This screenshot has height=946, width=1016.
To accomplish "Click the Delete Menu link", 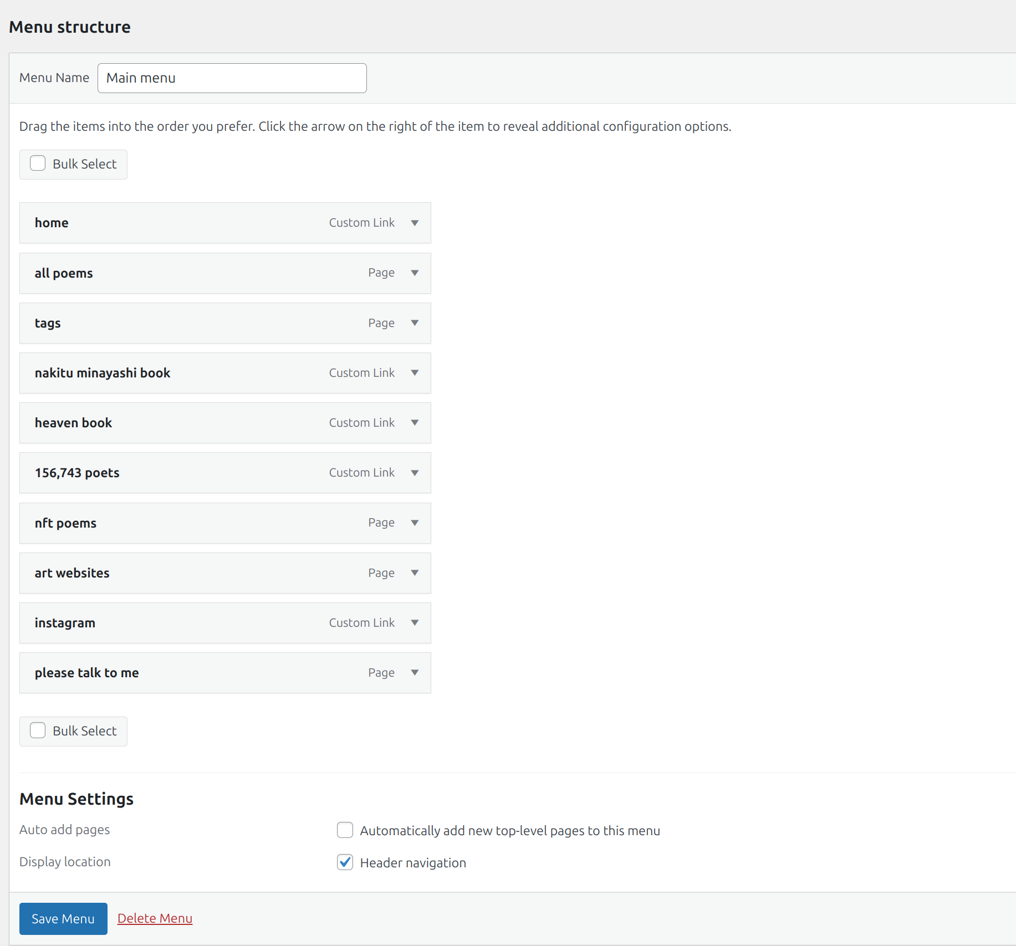I will [x=155, y=918].
